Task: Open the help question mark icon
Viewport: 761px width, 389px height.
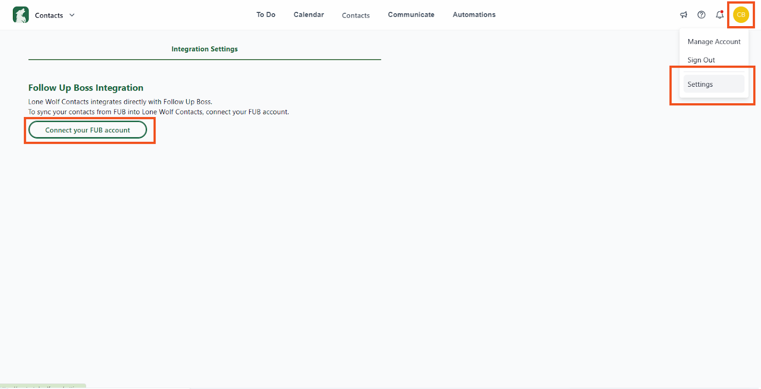Action: tap(701, 15)
